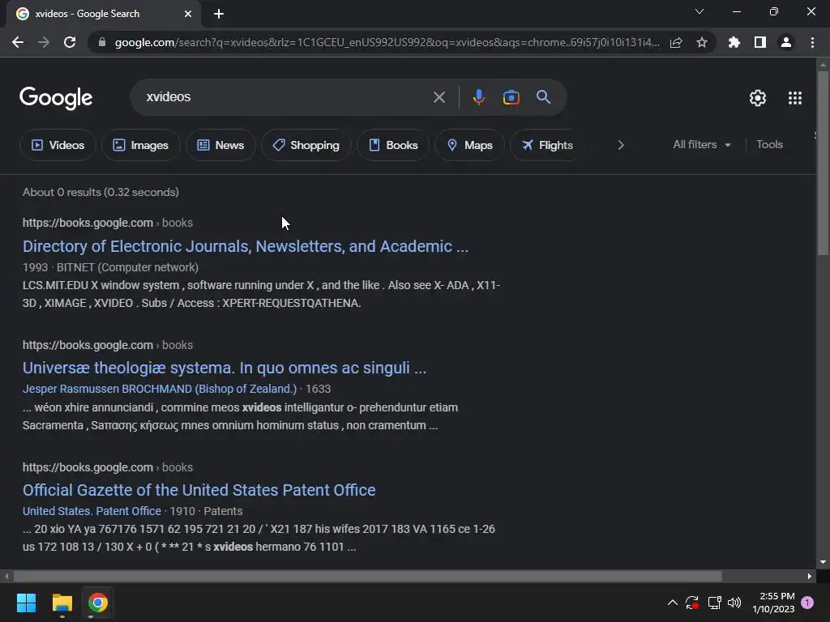The width and height of the screenshot is (830, 622).
Task: Open volume speaker tray icon
Action: (x=734, y=603)
